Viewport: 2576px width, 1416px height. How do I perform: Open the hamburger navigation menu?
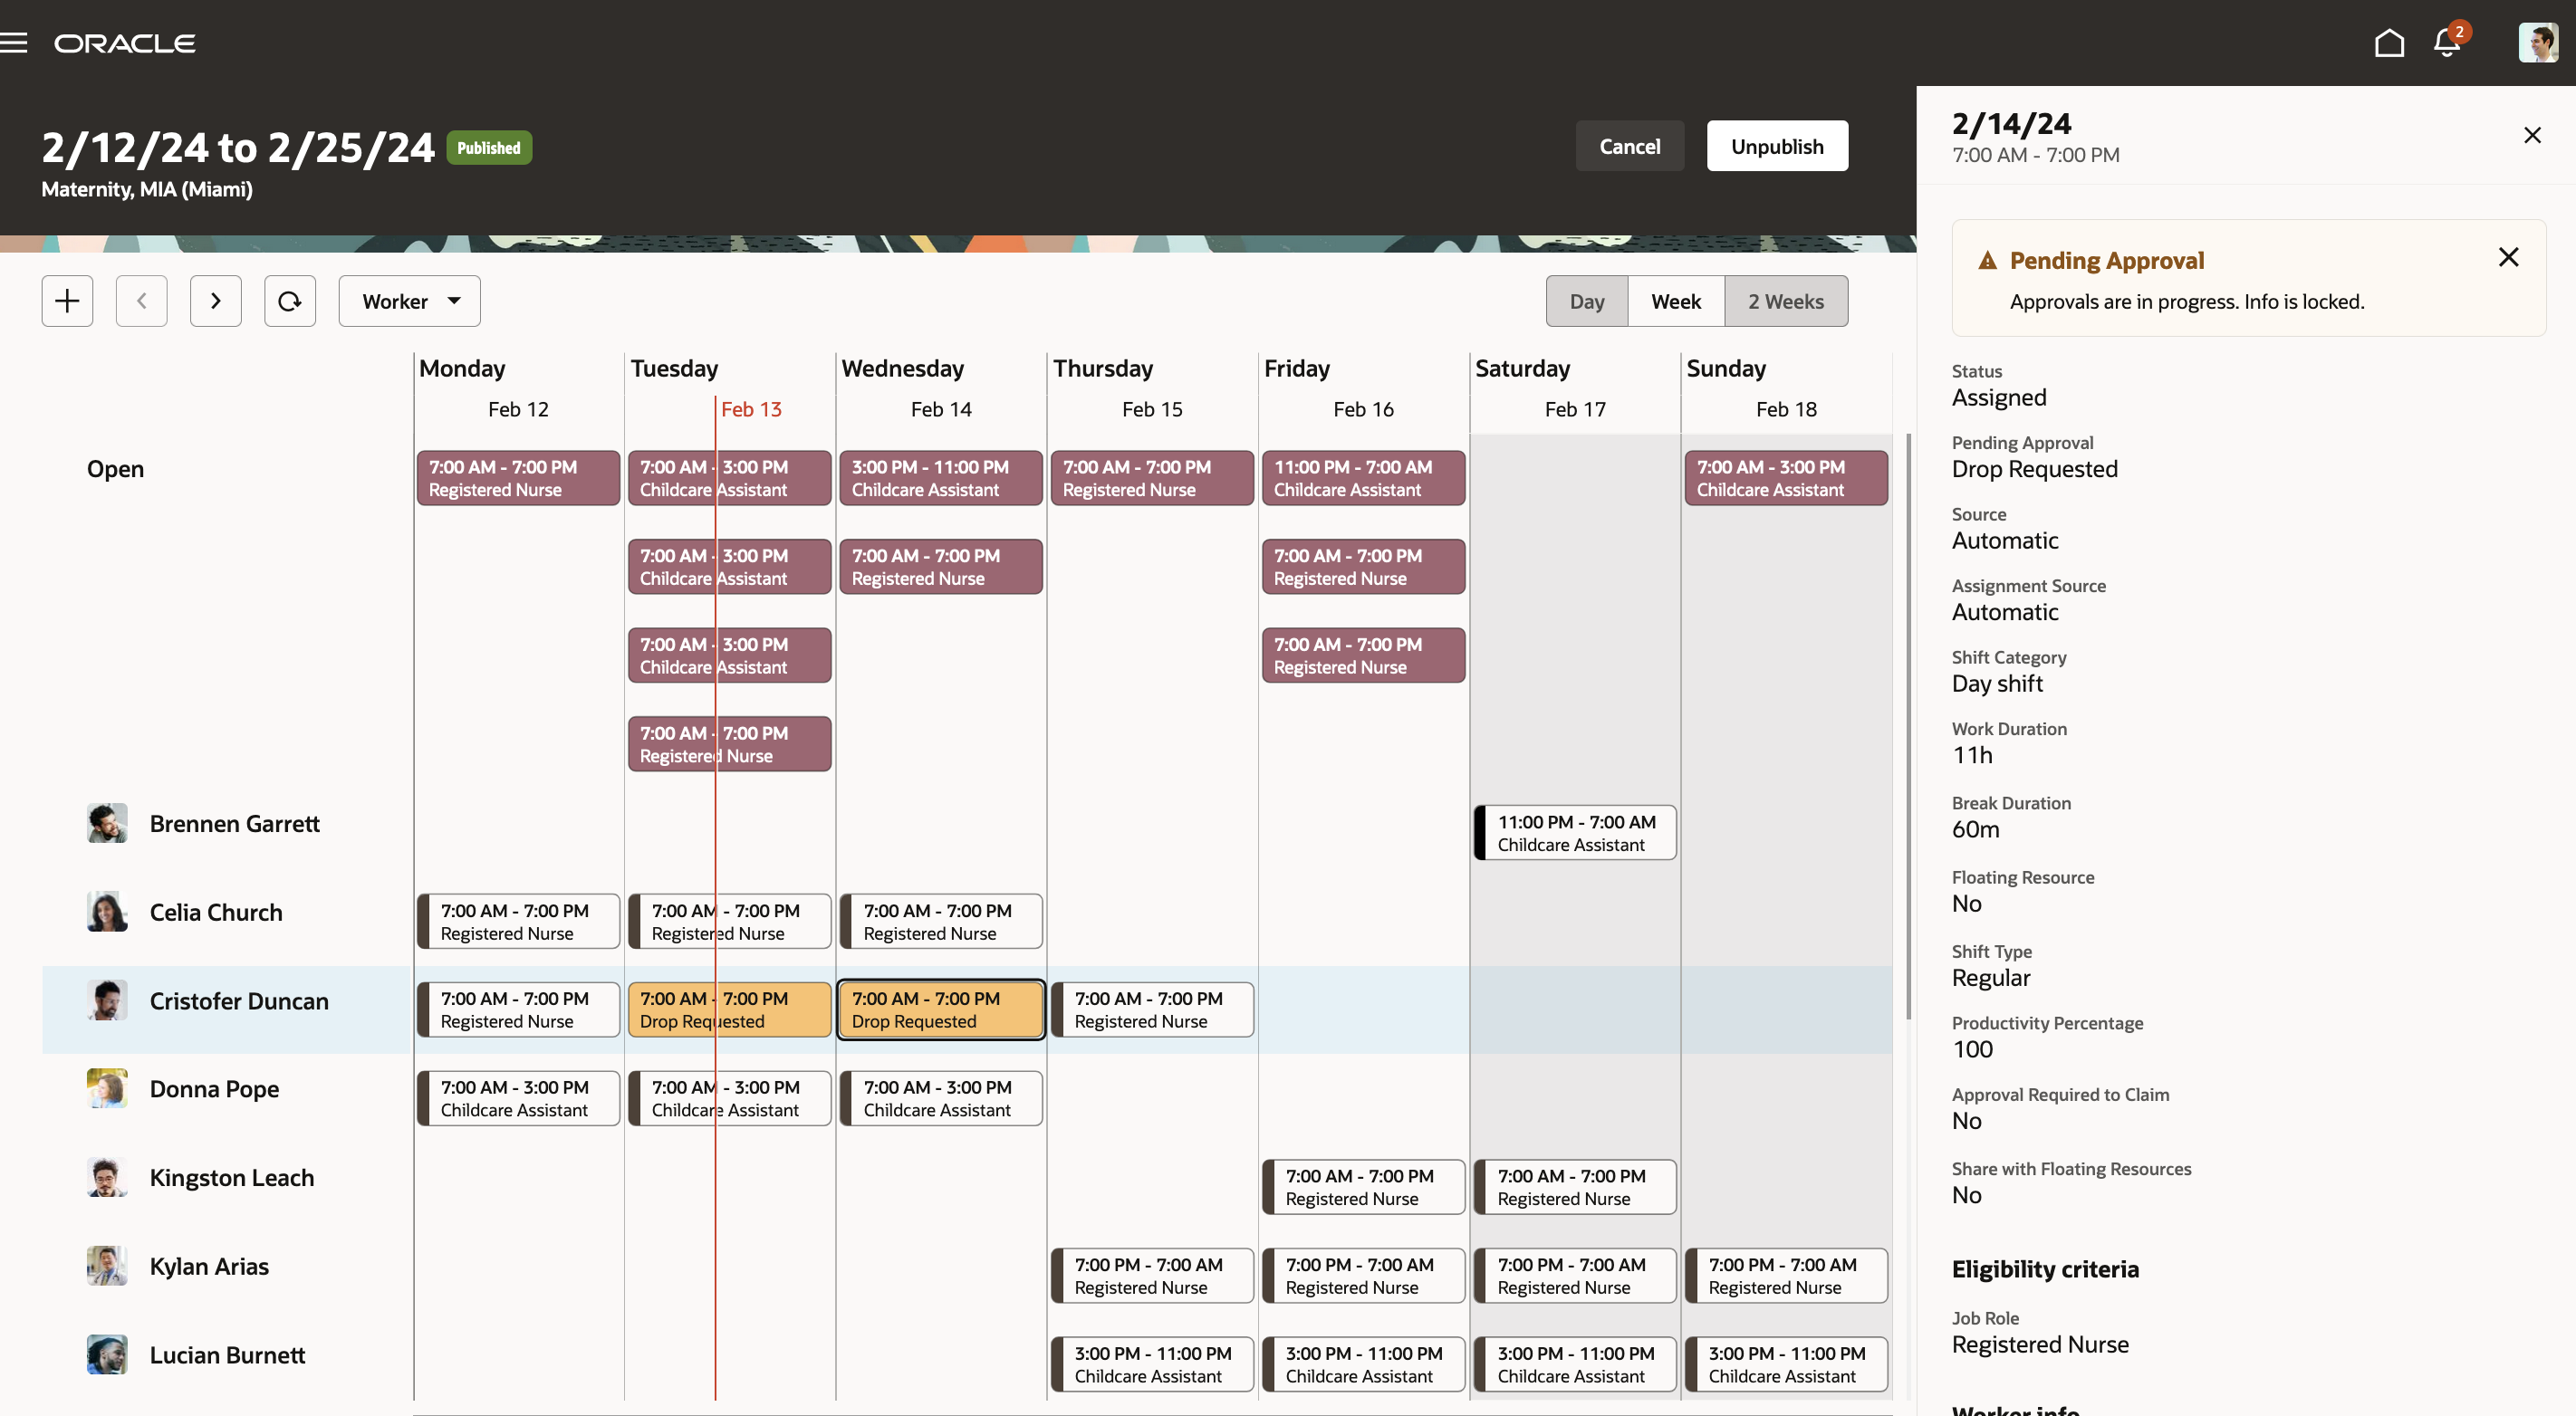point(14,43)
